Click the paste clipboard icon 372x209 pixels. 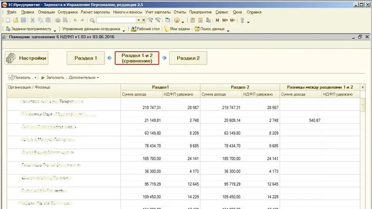coord(48,20)
